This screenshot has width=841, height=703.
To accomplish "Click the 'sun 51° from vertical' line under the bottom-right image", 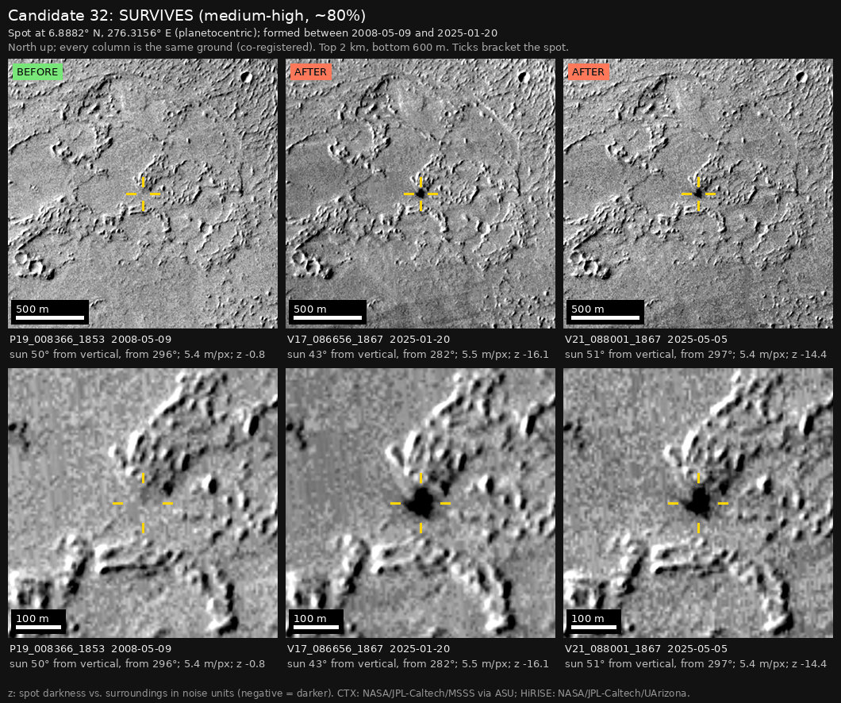I will pos(696,664).
